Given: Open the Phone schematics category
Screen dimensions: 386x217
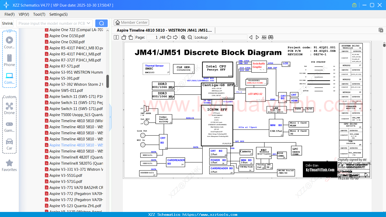Looking at the screenshot, I should (9, 60).
